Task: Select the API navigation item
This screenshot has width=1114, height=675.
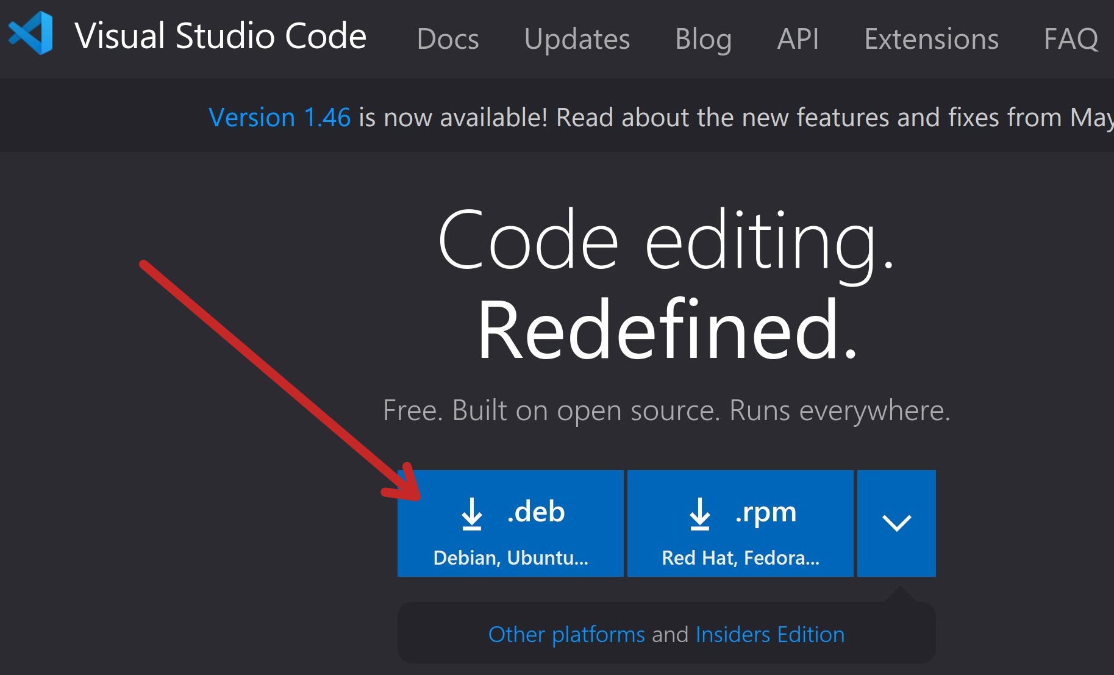Action: tap(798, 39)
